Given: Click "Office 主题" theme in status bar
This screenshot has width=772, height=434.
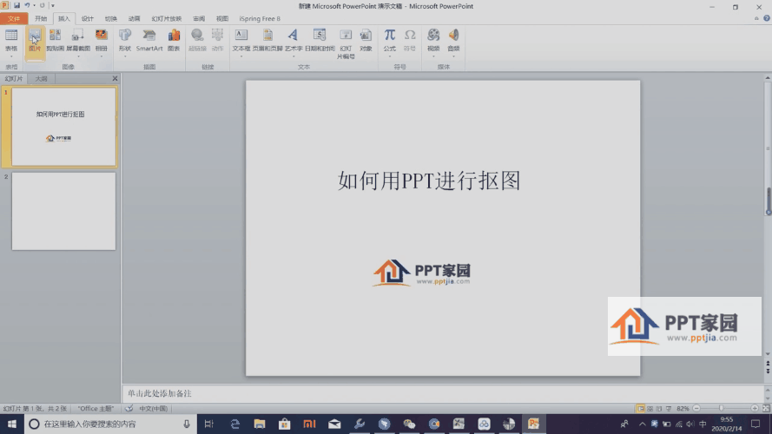Looking at the screenshot, I should [x=96, y=409].
